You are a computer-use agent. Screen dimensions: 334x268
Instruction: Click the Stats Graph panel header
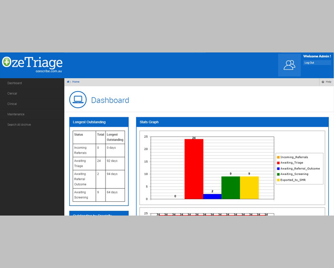(x=232, y=122)
